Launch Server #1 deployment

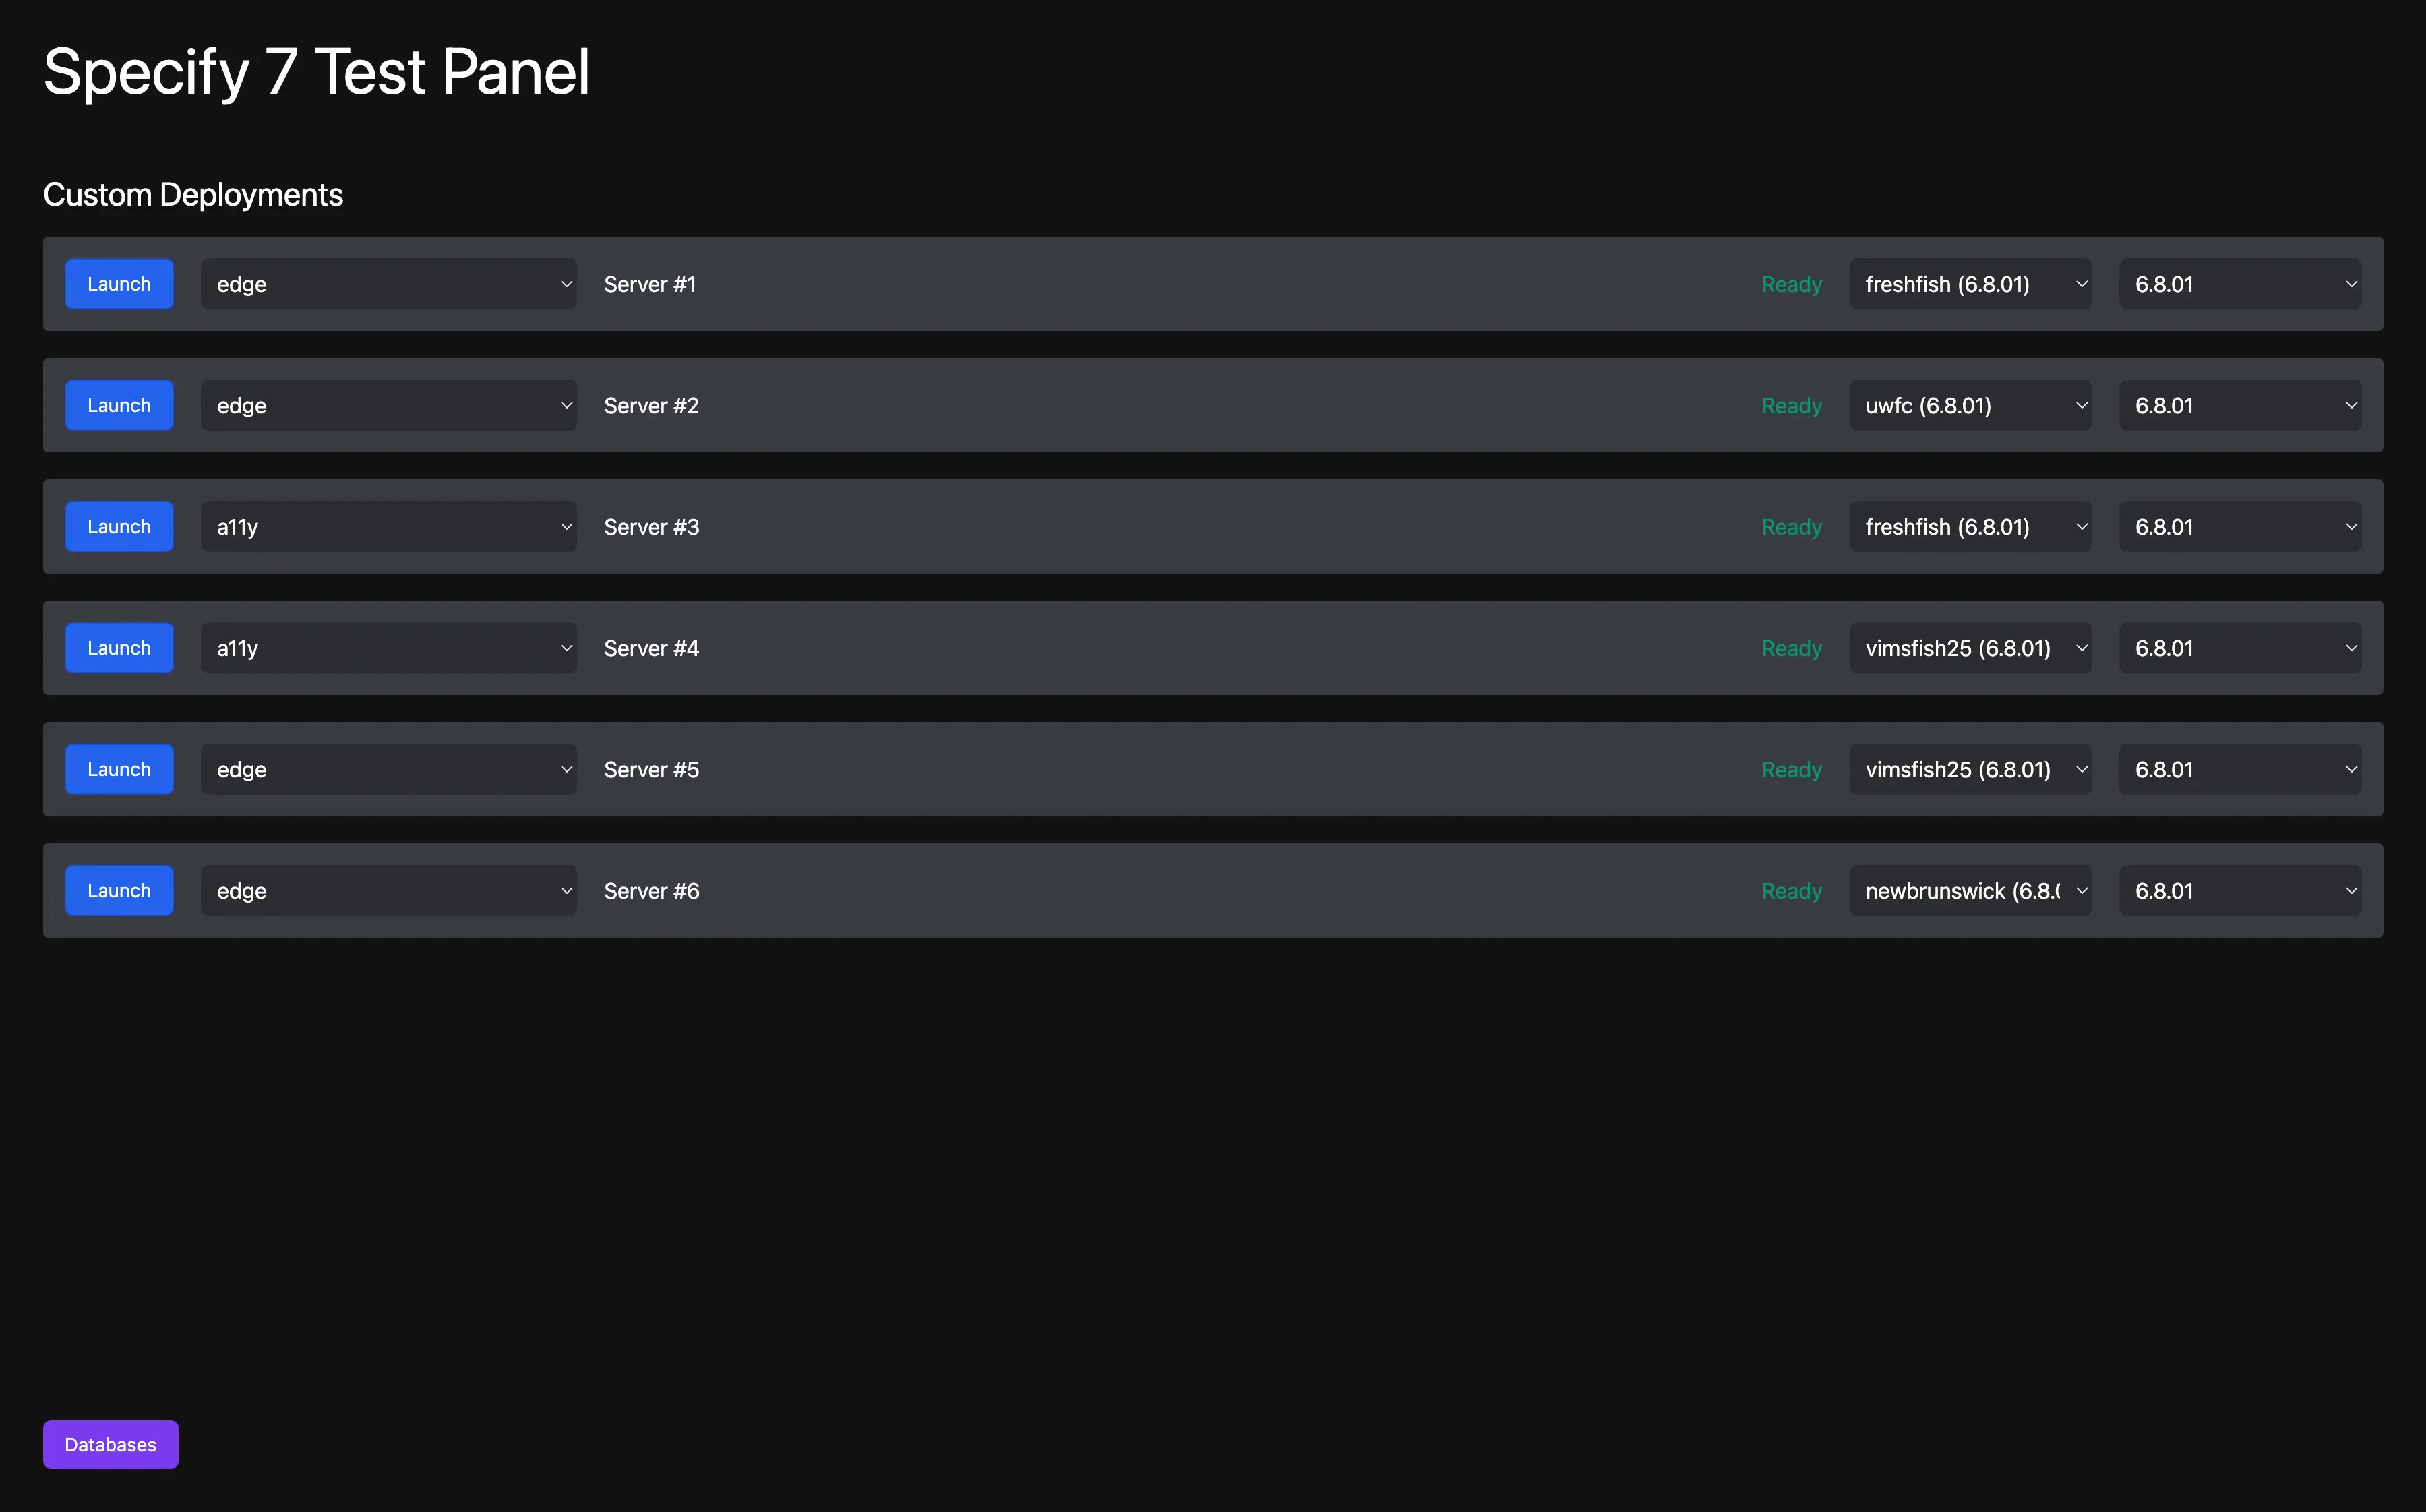click(x=119, y=284)
